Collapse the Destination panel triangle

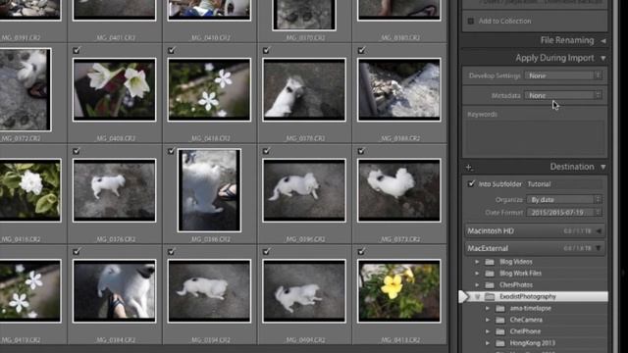point(603,168)
